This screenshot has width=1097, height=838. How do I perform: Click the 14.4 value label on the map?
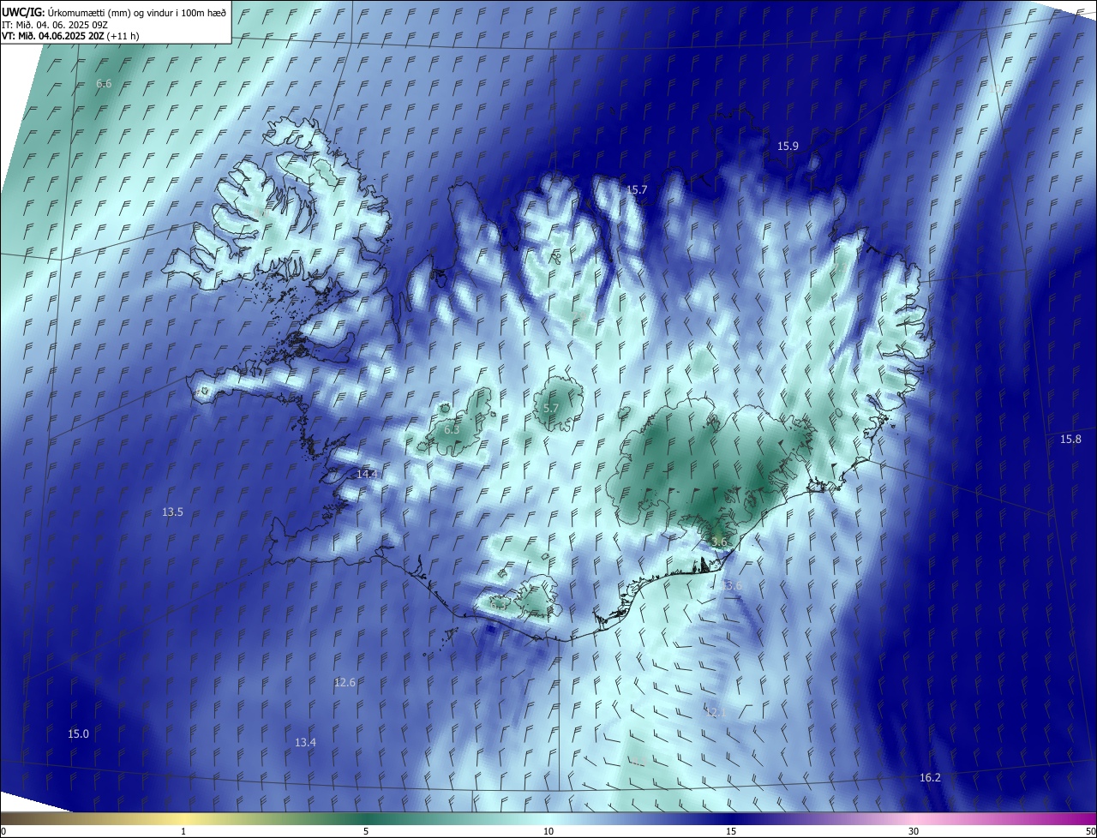click(x=367, y=474)
